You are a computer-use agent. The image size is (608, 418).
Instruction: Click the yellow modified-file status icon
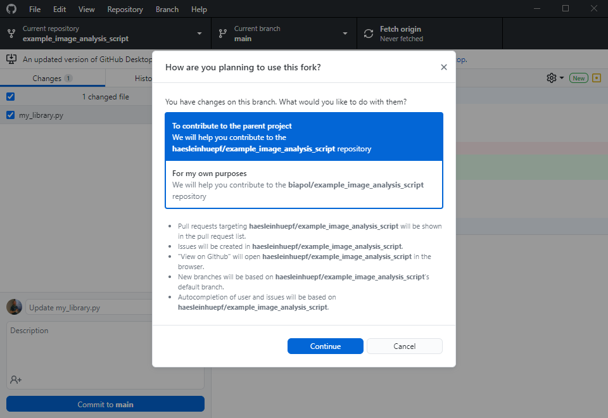pyautogui.click(x=596, y=78)
